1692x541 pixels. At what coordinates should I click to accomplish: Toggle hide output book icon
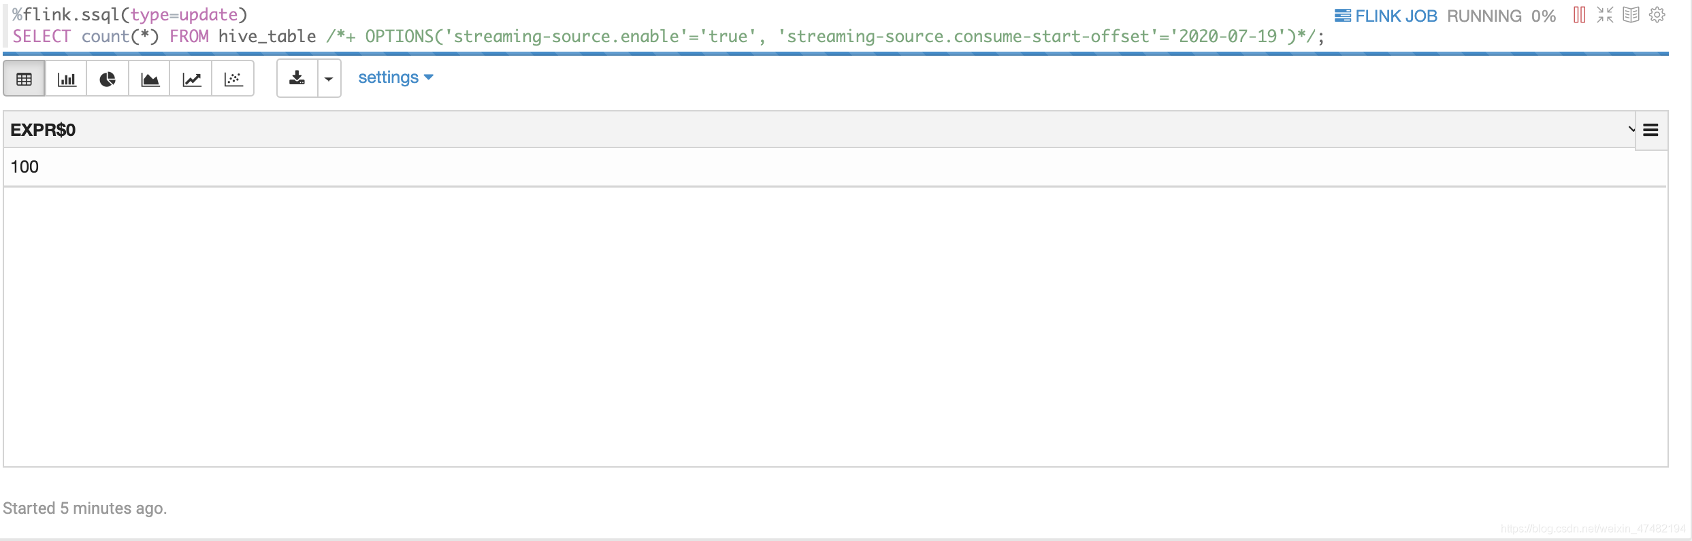1631,15
